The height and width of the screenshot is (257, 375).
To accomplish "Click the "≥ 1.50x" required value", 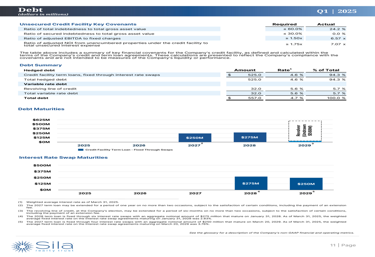I will coord(294,38).
